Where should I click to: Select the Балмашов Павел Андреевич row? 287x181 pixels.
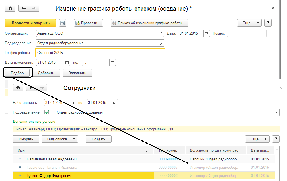tap(52, 159)
